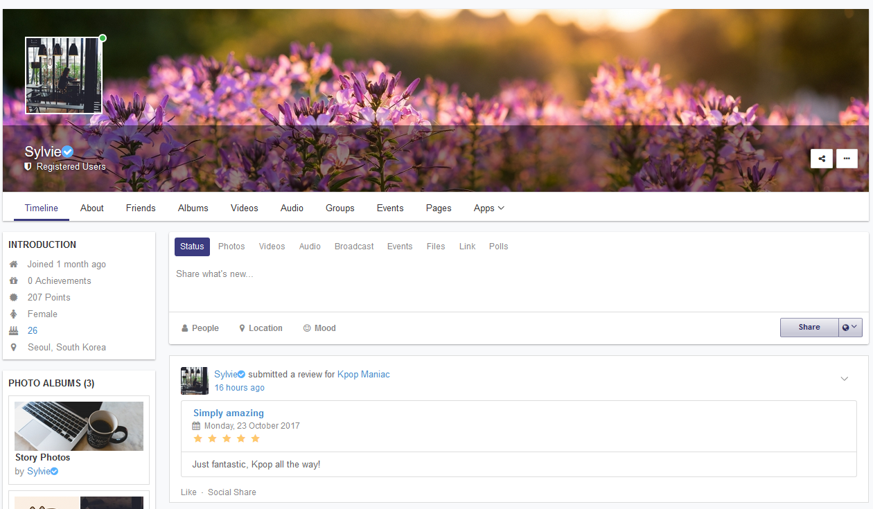Click the 'Just fantastic, Kpop all the way!' text
873x509 pixels.
click(256, 465)
